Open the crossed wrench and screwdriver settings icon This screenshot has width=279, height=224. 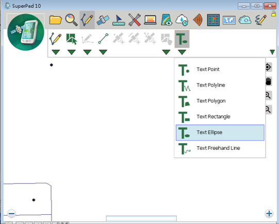[x=135, y=20]
